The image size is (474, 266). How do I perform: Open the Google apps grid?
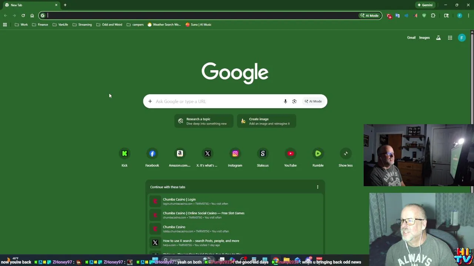450,38
